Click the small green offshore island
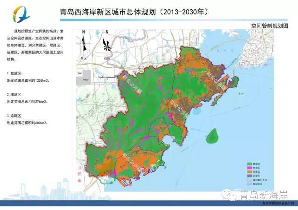Image resolution: width=298 pixels, height=210 pixels. [x=213, y=136]
